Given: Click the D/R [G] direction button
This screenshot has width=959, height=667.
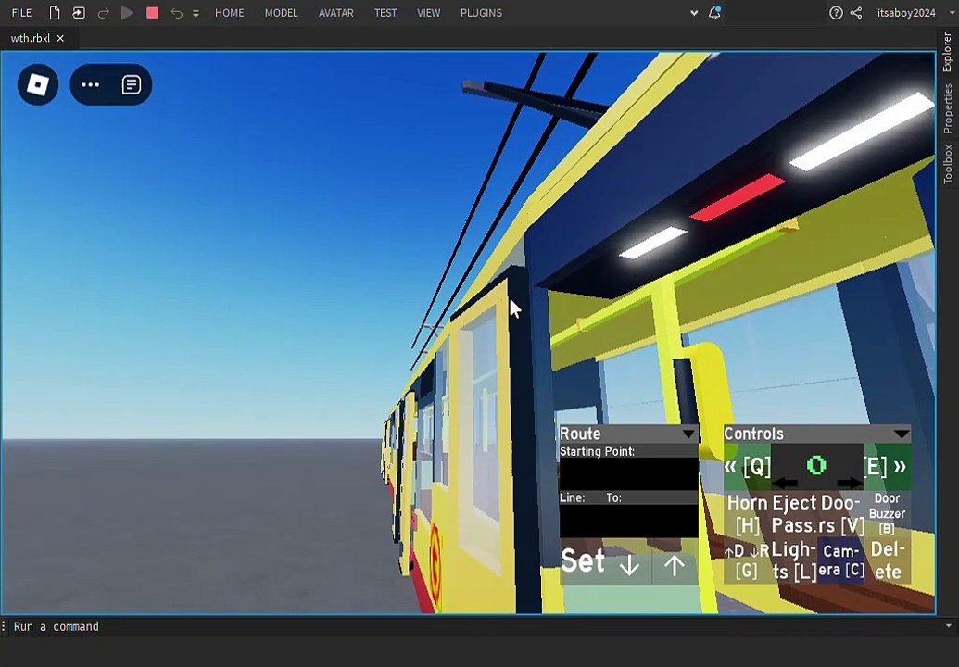Looking at the screenshot, I should point(747,560).
